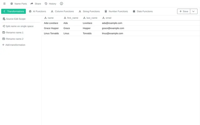Click the Share arrow icon
200x125 pixels.
click(32, 4)
